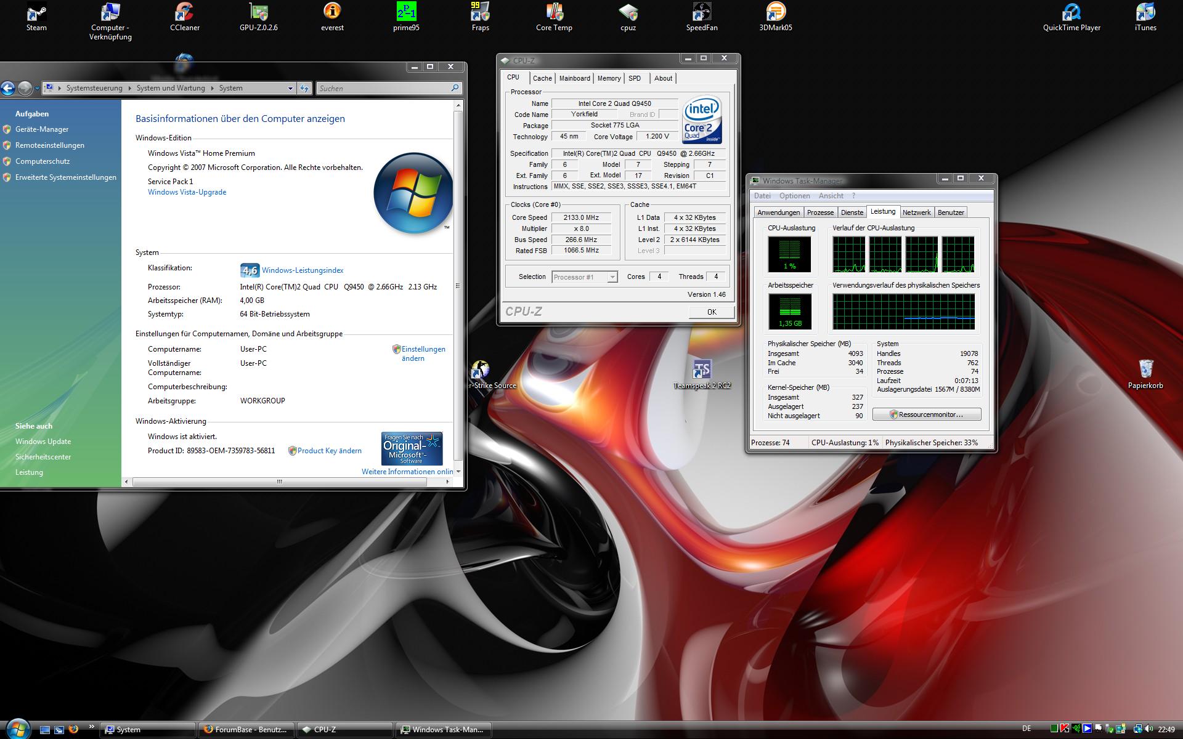This screenshot has height=739, width=1183.
Task: Click the Windows Start orb
Action: coord(17,729)
